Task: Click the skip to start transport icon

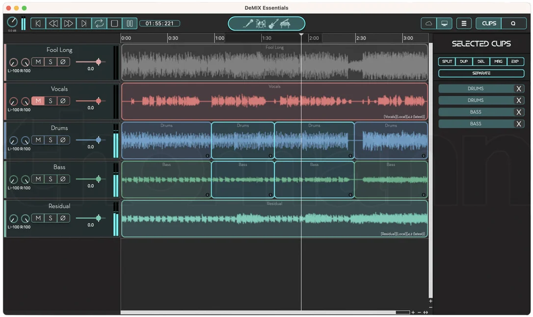Action: point(38,24)
